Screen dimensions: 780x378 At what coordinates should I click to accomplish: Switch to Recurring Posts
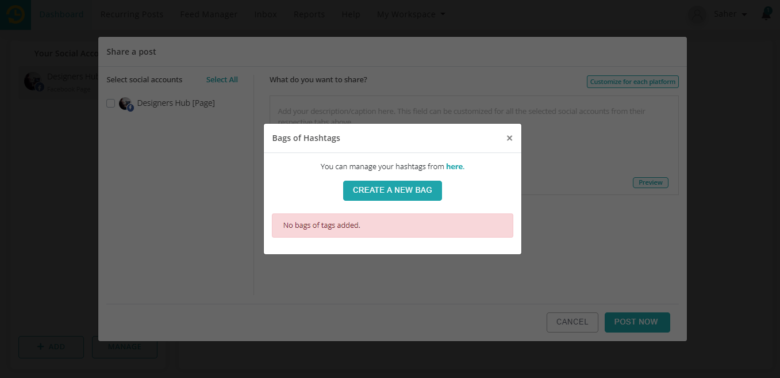pos(132,14)
